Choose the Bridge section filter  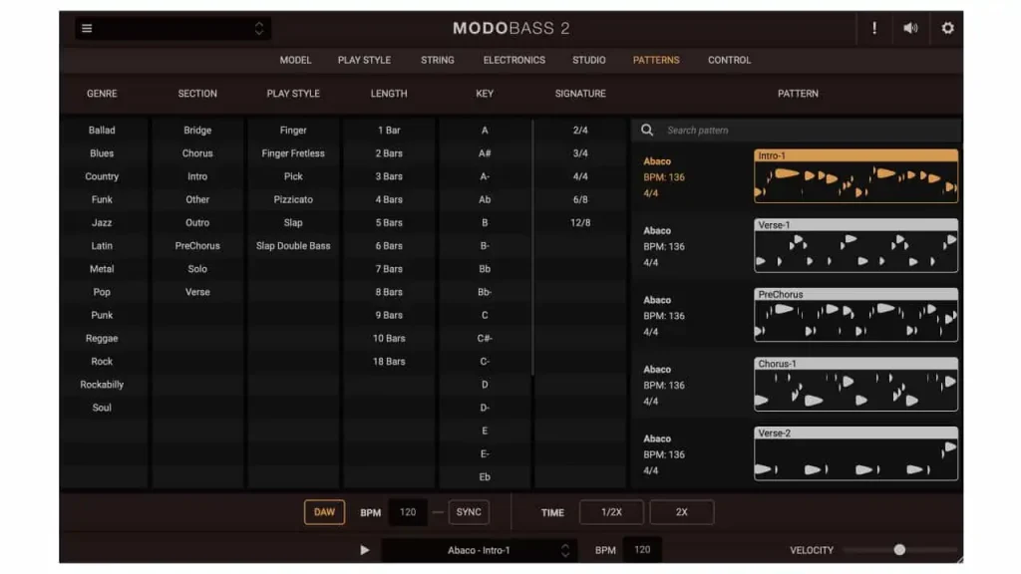tap(197, 131)
